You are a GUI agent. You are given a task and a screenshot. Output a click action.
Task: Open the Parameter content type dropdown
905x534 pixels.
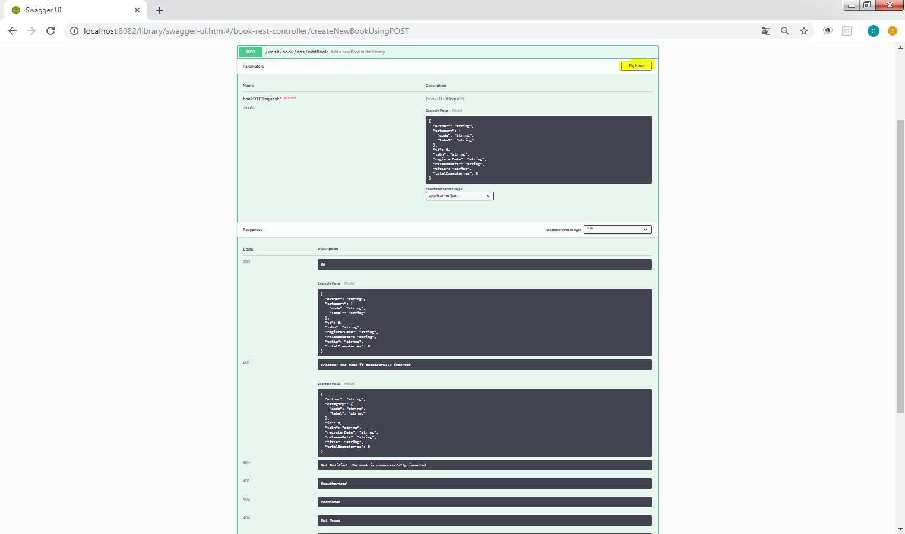(460, 196)
